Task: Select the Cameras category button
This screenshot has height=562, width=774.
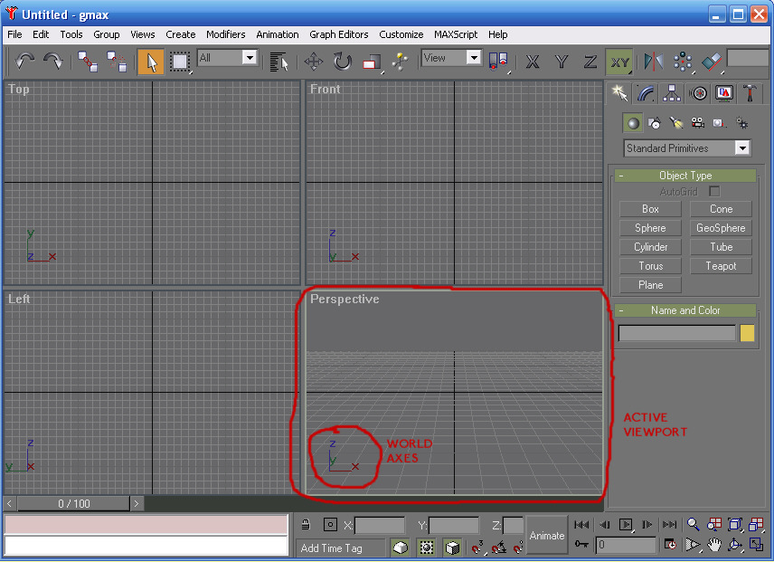Action: (x=697, y=123)
